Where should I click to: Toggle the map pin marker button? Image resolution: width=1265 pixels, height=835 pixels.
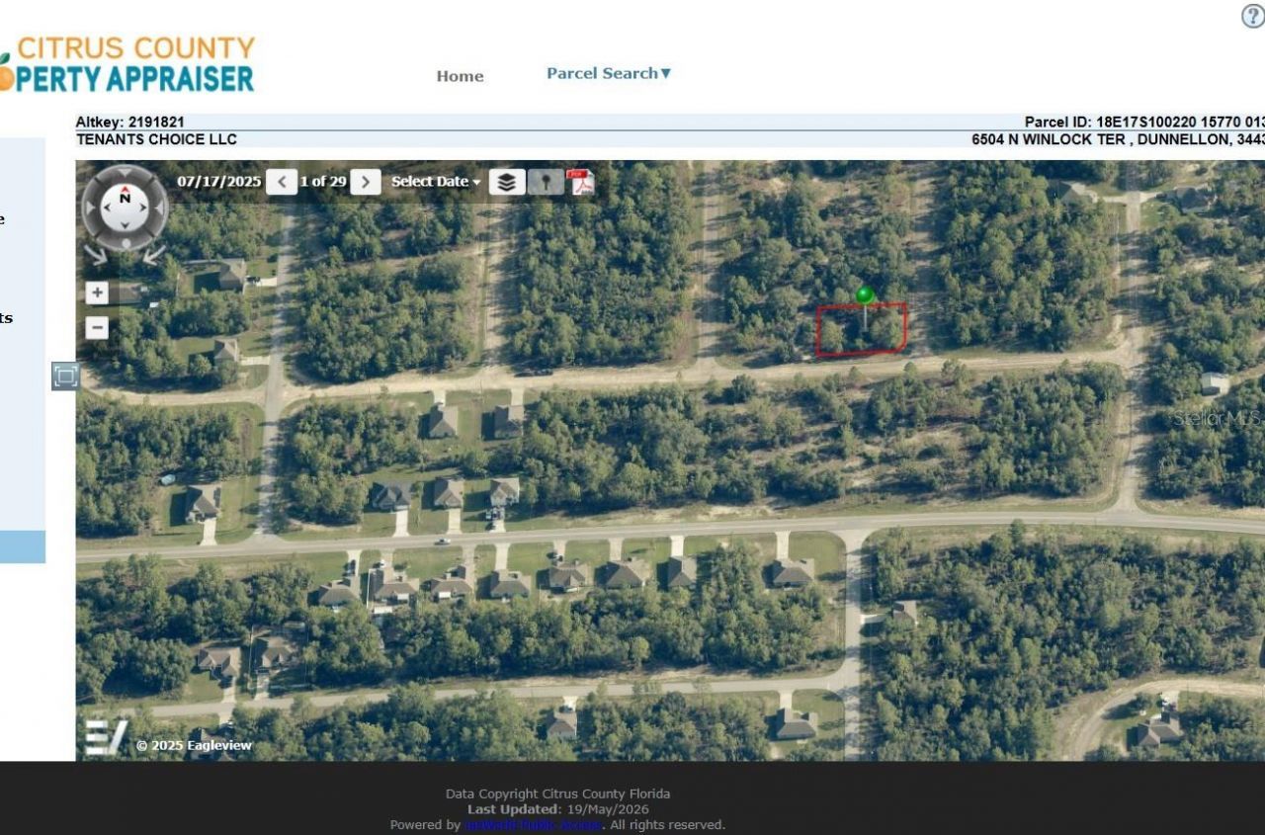(x=545, y=182)
